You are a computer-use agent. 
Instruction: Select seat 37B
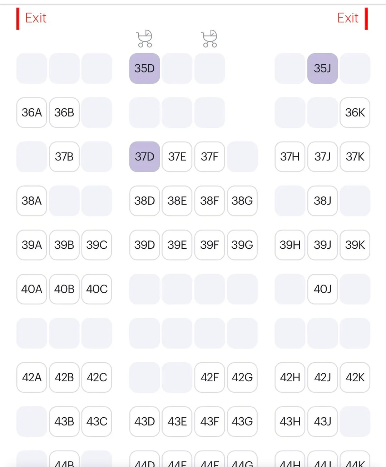point(64,157)
